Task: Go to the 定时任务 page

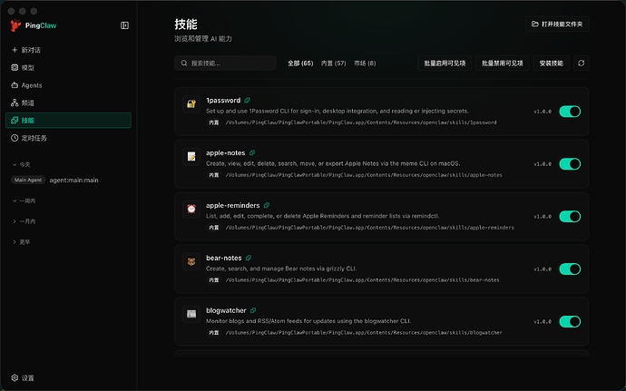Action: tap(68, 138)
